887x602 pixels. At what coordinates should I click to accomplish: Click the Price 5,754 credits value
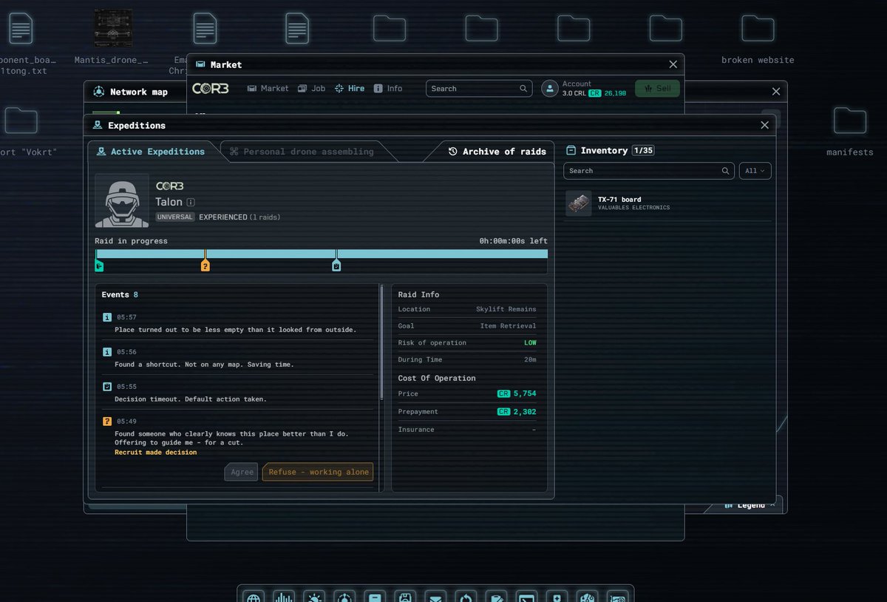[x=517, y=394]
